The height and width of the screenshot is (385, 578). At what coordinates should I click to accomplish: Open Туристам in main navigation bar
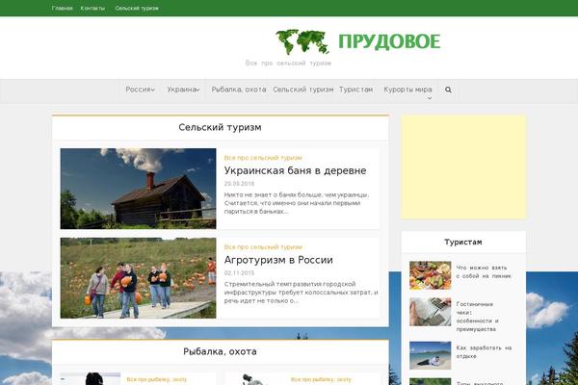(355, 90)
